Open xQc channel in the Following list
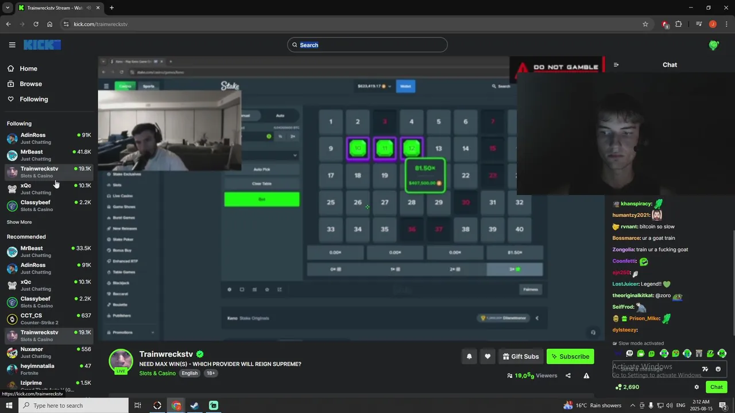Image resolution: width=735 pixels, height=413 pixels. pos(49,189)
